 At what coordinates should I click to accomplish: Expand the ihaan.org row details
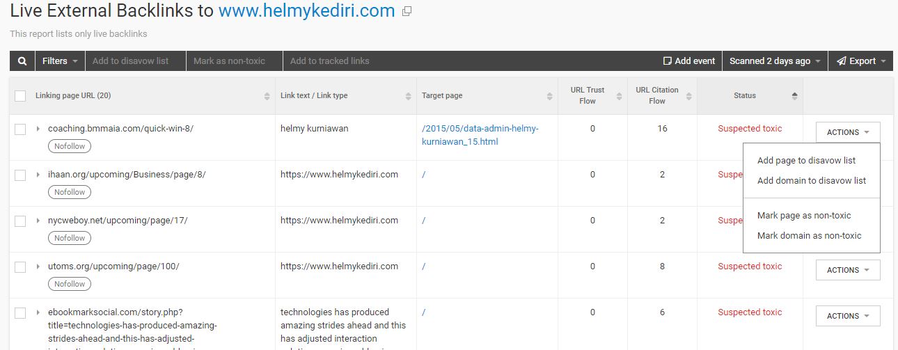click(x=38, y=175)
